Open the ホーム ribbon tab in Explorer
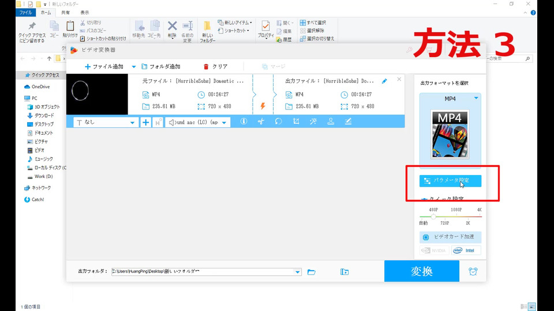Screen dimensions: 554x311 [x=46, y=13]
